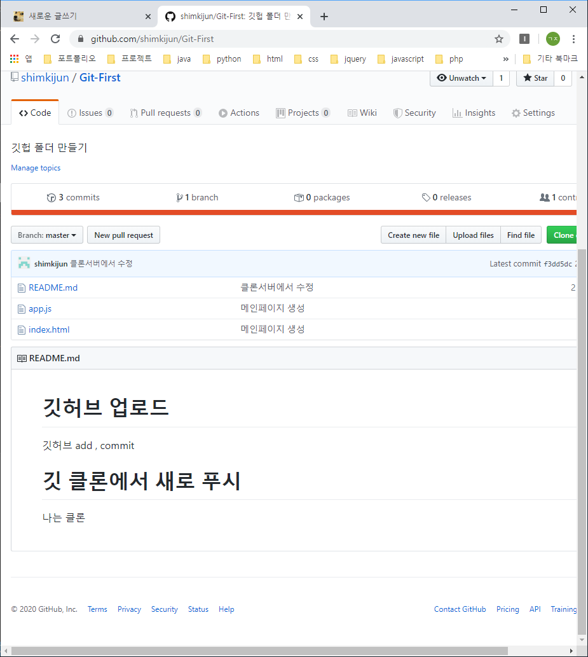The image size is (588, 657).
Task: Open the php bookmark folder
Action: [x=449, y=59]
